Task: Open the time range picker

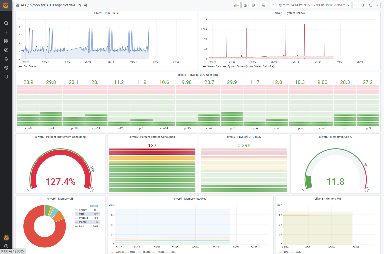Action: click(314, 5)
